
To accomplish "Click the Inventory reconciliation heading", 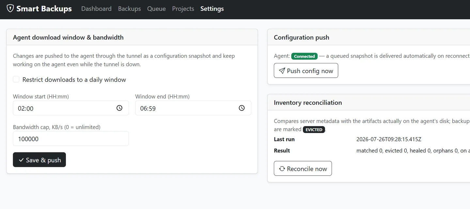I will (x=308, y=103).
